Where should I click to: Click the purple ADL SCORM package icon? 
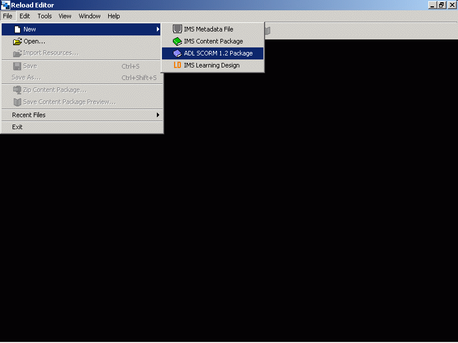(177, 53)
